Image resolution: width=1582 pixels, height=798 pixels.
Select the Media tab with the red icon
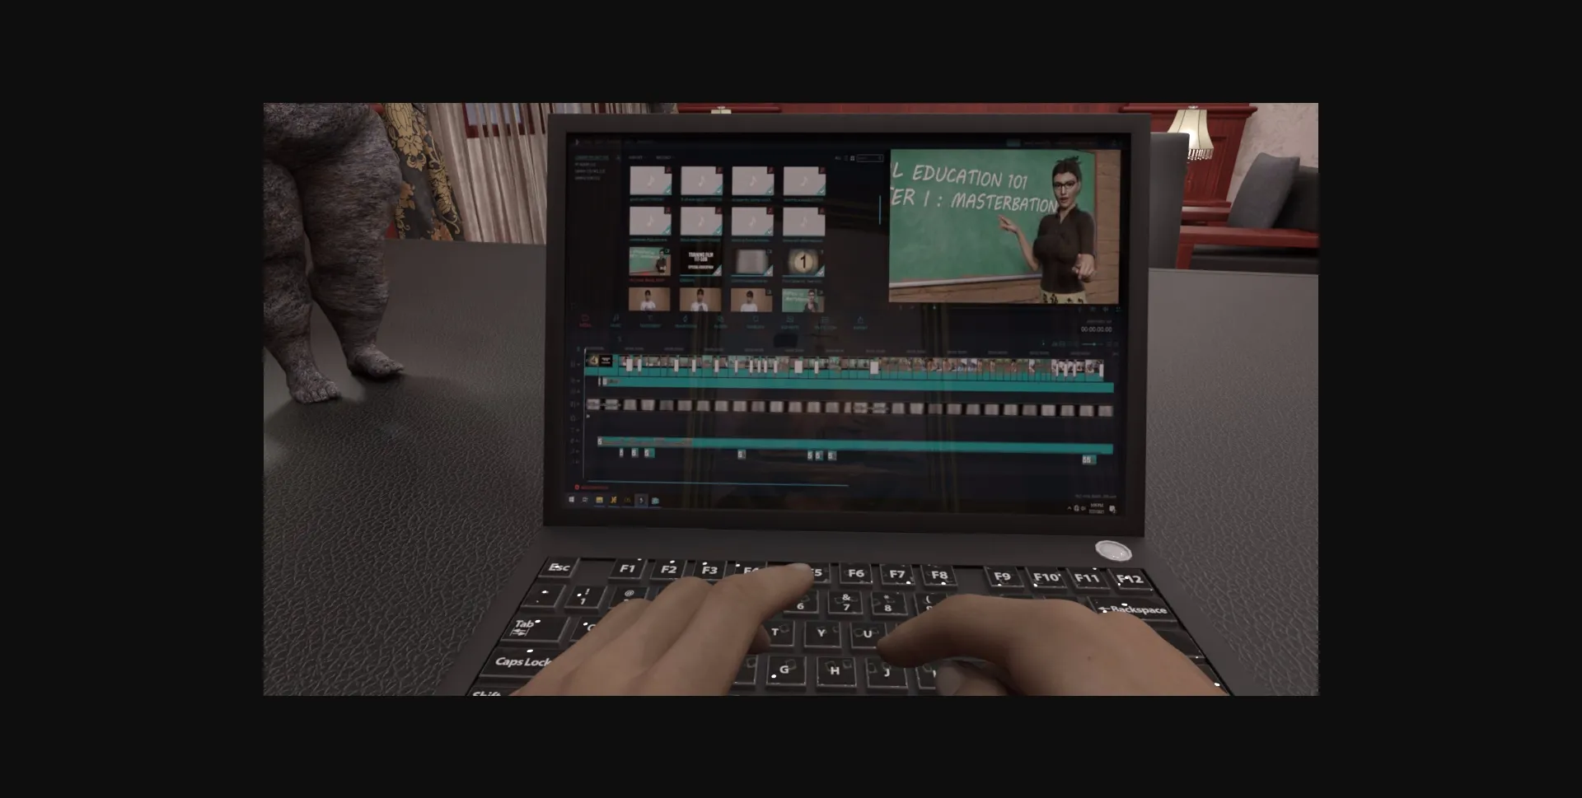[585, 320]
